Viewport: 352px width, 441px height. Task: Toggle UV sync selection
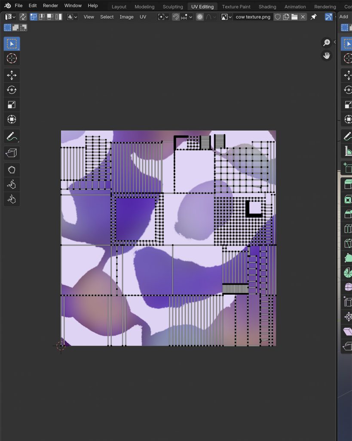(x=23, y=17)
